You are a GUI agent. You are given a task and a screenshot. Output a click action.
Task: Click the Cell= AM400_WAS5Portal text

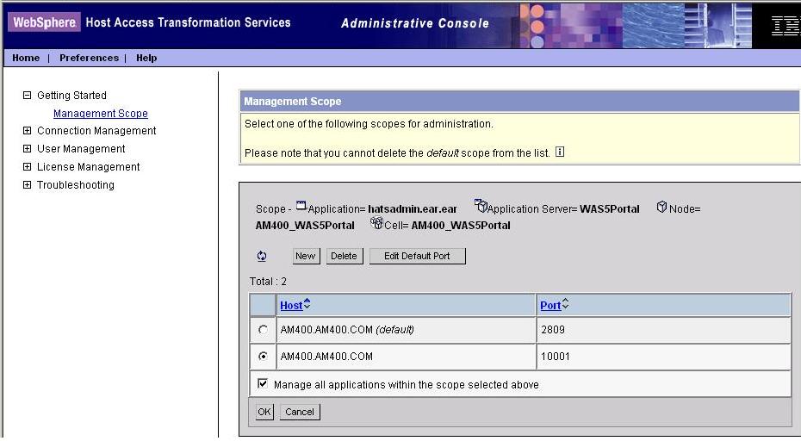click(447, 226)
